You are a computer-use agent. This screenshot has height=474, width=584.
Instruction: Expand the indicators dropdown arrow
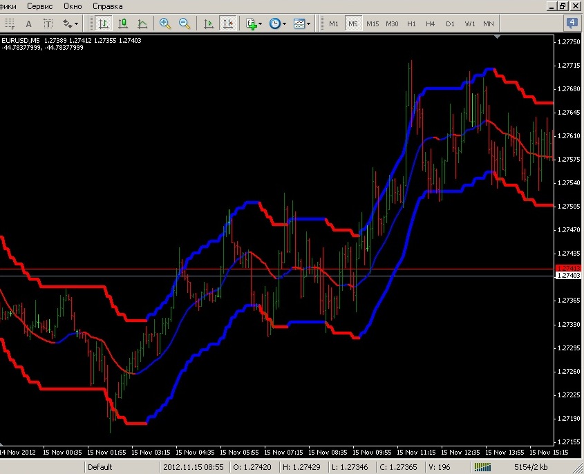261,23
